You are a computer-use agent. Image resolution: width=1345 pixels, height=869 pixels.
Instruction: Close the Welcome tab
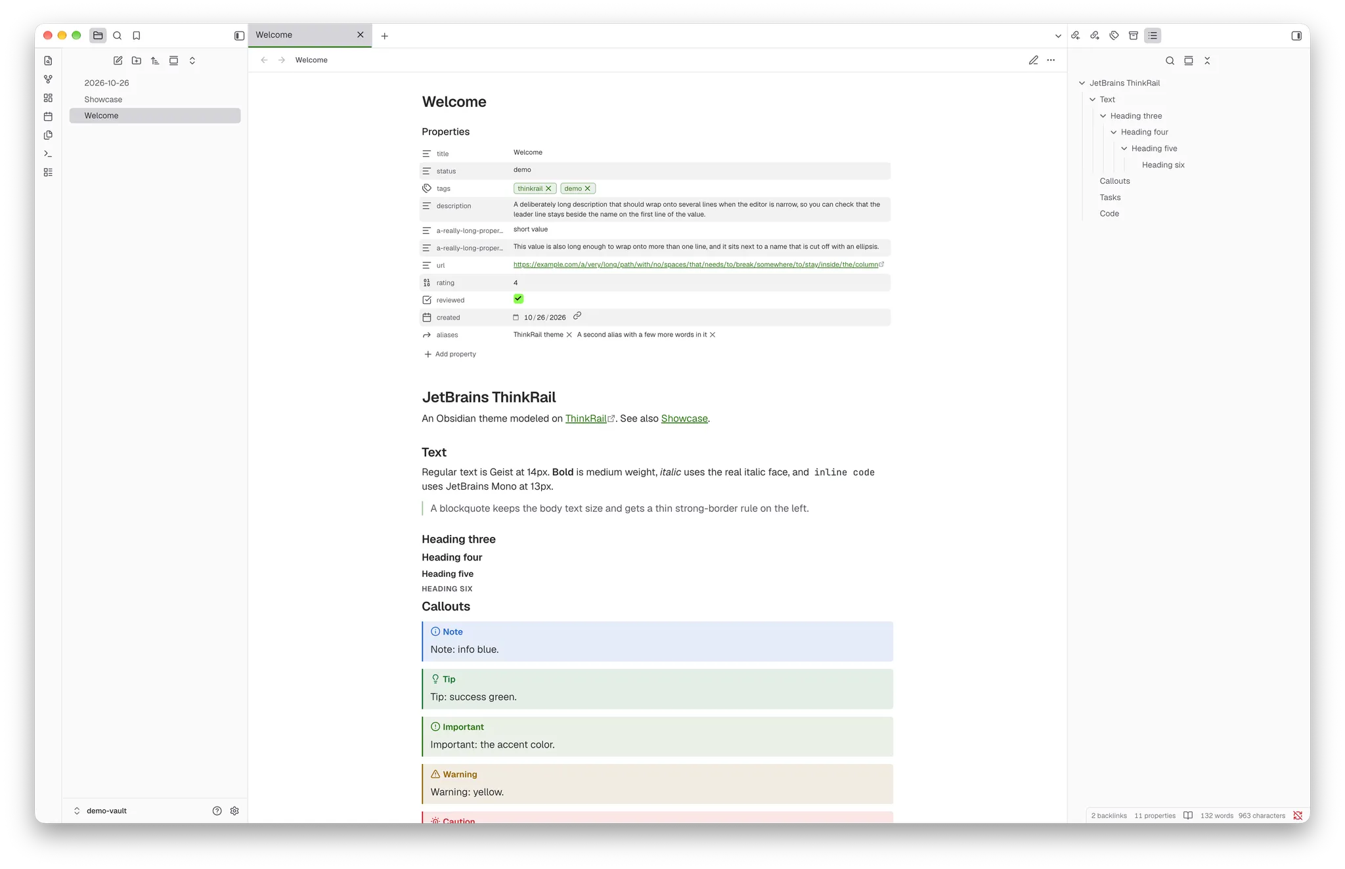pos(361,35)
